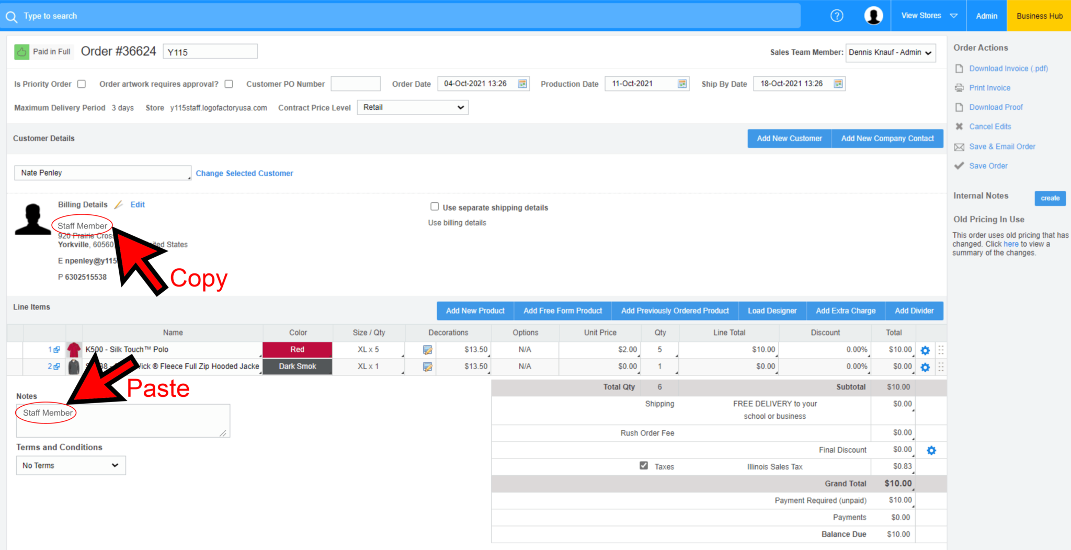Expand the Contract Price Level dropdown
This screenshot has width=1071, height=550.
412,107
